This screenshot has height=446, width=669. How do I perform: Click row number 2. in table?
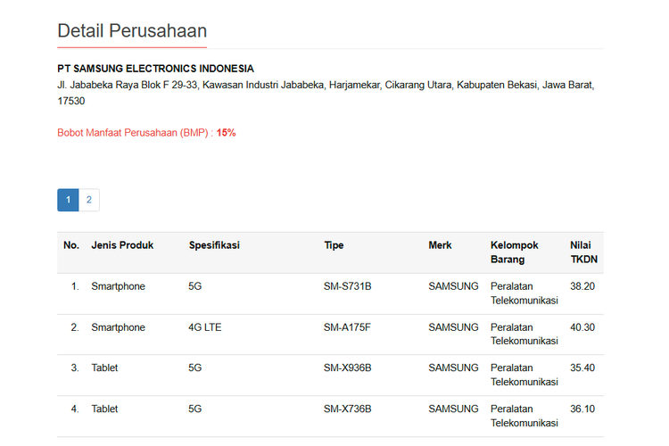[75, 327]
